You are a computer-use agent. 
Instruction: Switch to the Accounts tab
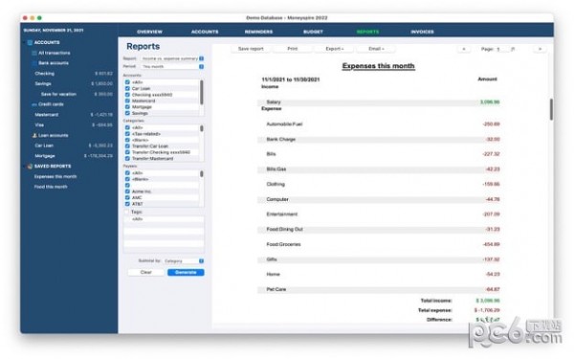[x=205, y=32]
